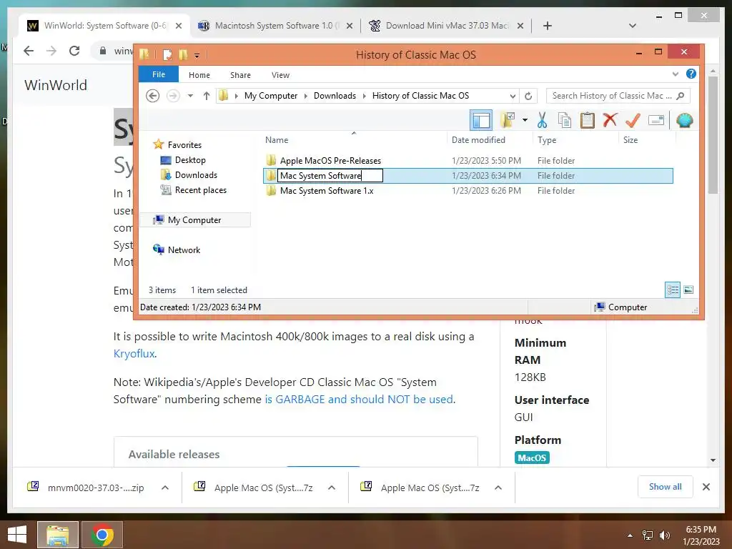Click the Rename icon in toolbar

[x=656, y=120]
